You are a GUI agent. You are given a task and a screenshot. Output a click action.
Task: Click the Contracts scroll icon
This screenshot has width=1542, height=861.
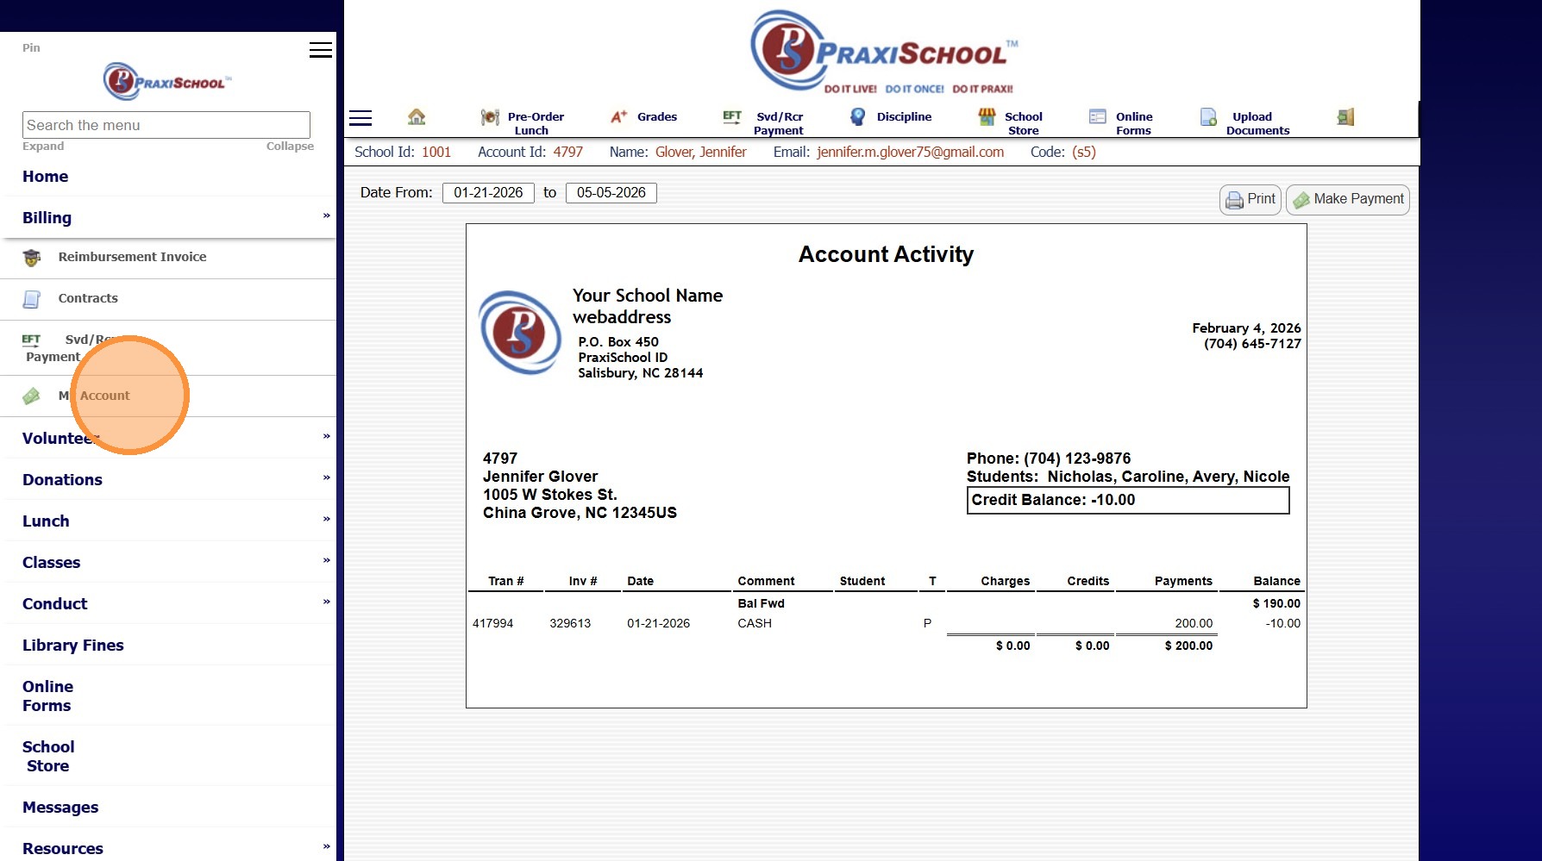(32, 298)
